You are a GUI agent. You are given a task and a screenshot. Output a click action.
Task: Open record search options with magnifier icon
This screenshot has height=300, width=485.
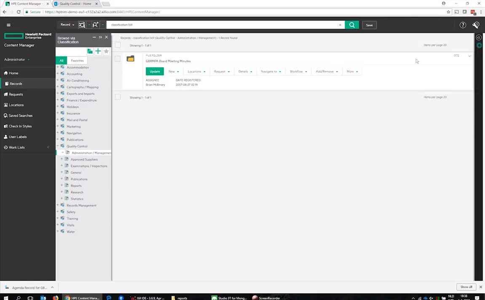coord(82,25)
